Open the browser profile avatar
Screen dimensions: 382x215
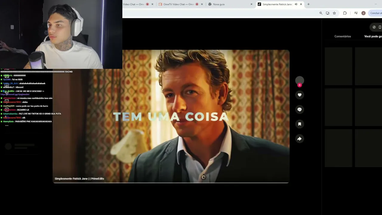pos(363,13)
